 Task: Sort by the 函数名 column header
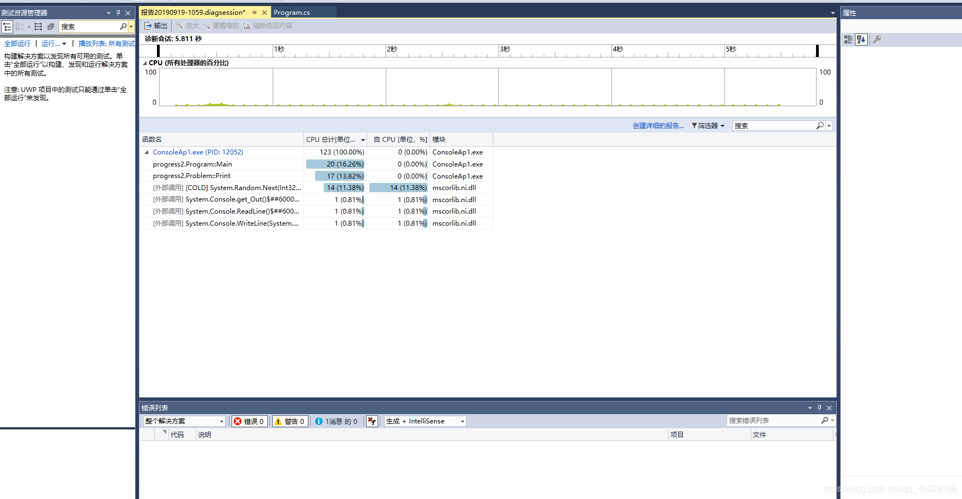(222, 139)
